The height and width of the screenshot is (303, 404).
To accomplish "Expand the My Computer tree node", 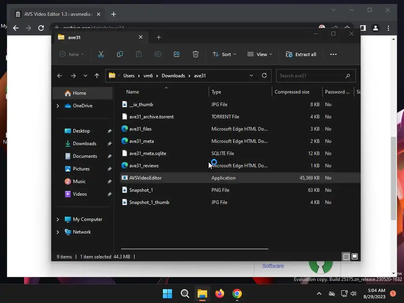I will [58, 219].
